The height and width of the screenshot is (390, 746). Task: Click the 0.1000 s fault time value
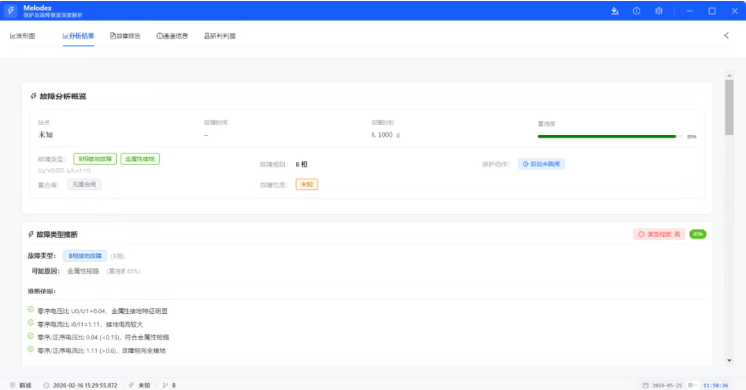click(x=385, y=135)
